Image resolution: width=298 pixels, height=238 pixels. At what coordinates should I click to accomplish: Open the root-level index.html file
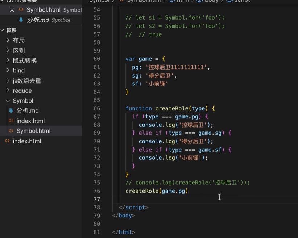pyautogui.click(x=27, y=141)
